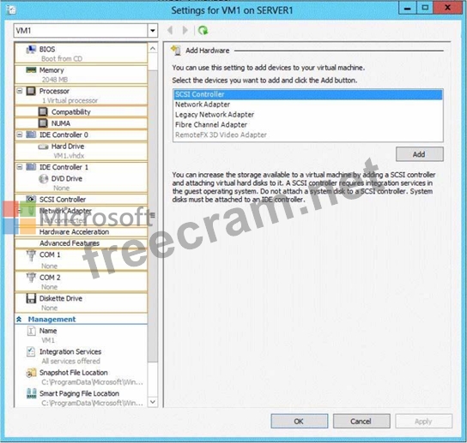Click the BIOS monitor icon
Image resolution: width=467 pixels, height=443 pixels.
(x=31, y=50)
